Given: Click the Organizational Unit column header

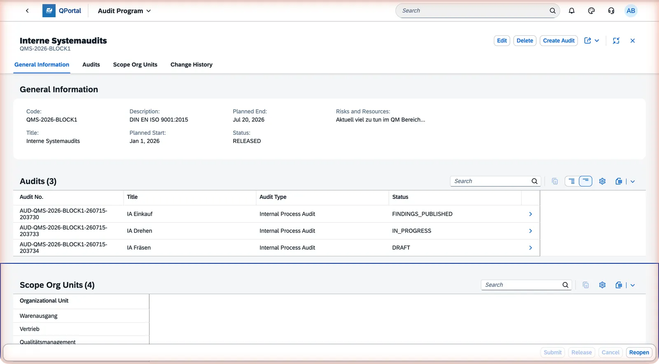Looking at the screenshot, I should click(x=81, y=301).
